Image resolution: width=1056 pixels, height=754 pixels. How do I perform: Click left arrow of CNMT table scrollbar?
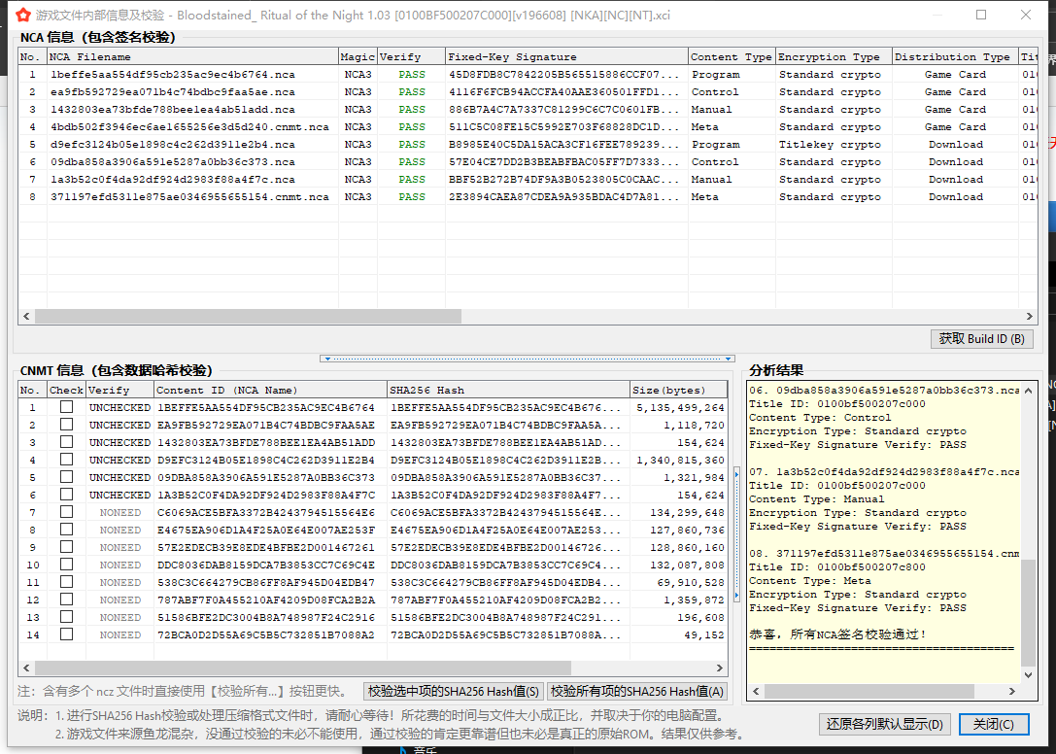[26, 668]
